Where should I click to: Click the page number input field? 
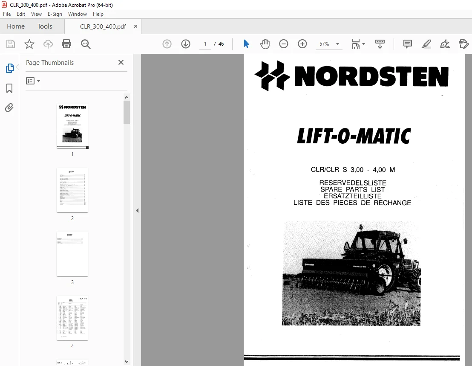tap(205, 44)
